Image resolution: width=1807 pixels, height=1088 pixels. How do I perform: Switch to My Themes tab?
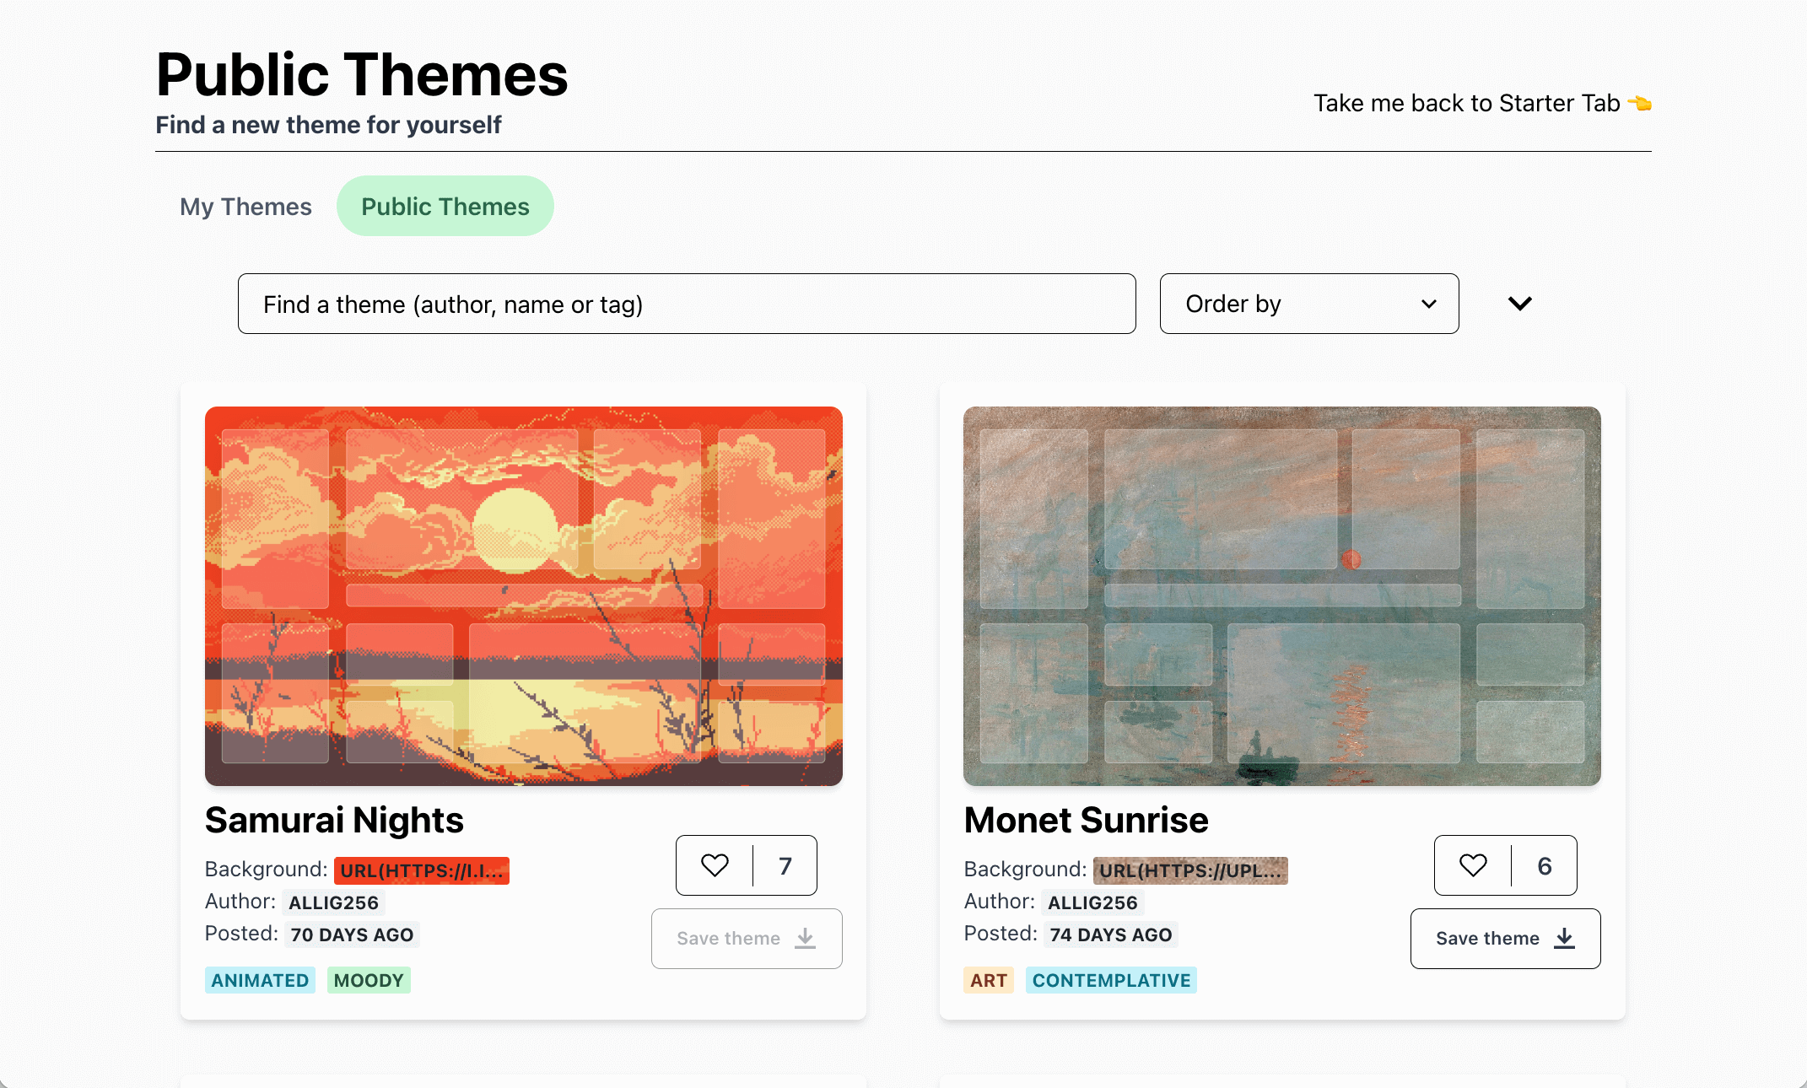pyautogui.click(x=245, y=207)
